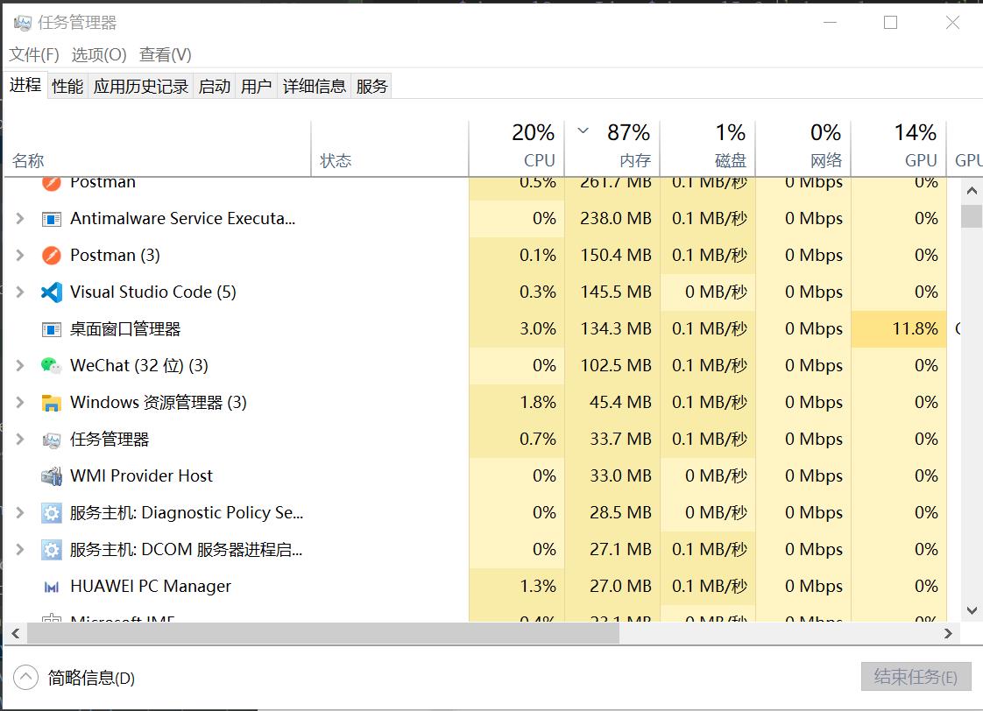Image resolution: width=983 pixels, height=711 pixels.
Task: Expand the Visual Studio Code process group
Action: 20,292
